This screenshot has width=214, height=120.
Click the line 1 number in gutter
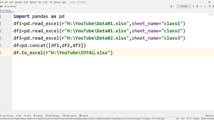tap(1, 16)
